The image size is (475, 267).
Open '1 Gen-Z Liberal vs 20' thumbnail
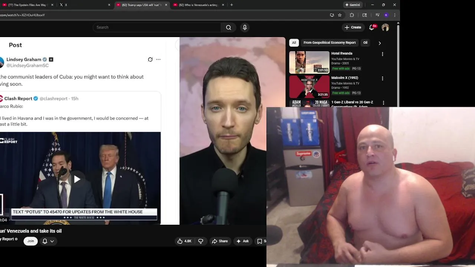pyautogui.click(x=309, y=103)
